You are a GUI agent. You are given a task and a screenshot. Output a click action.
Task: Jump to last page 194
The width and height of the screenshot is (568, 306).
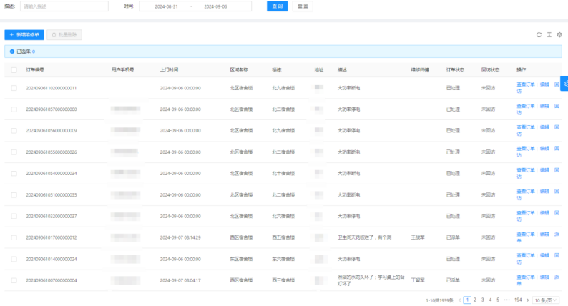[x=518, y=300]
